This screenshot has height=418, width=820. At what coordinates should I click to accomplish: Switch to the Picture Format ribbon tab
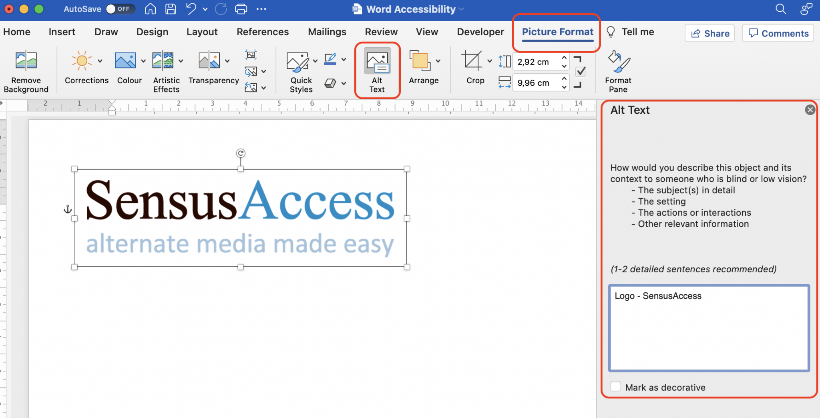point(557,32)
